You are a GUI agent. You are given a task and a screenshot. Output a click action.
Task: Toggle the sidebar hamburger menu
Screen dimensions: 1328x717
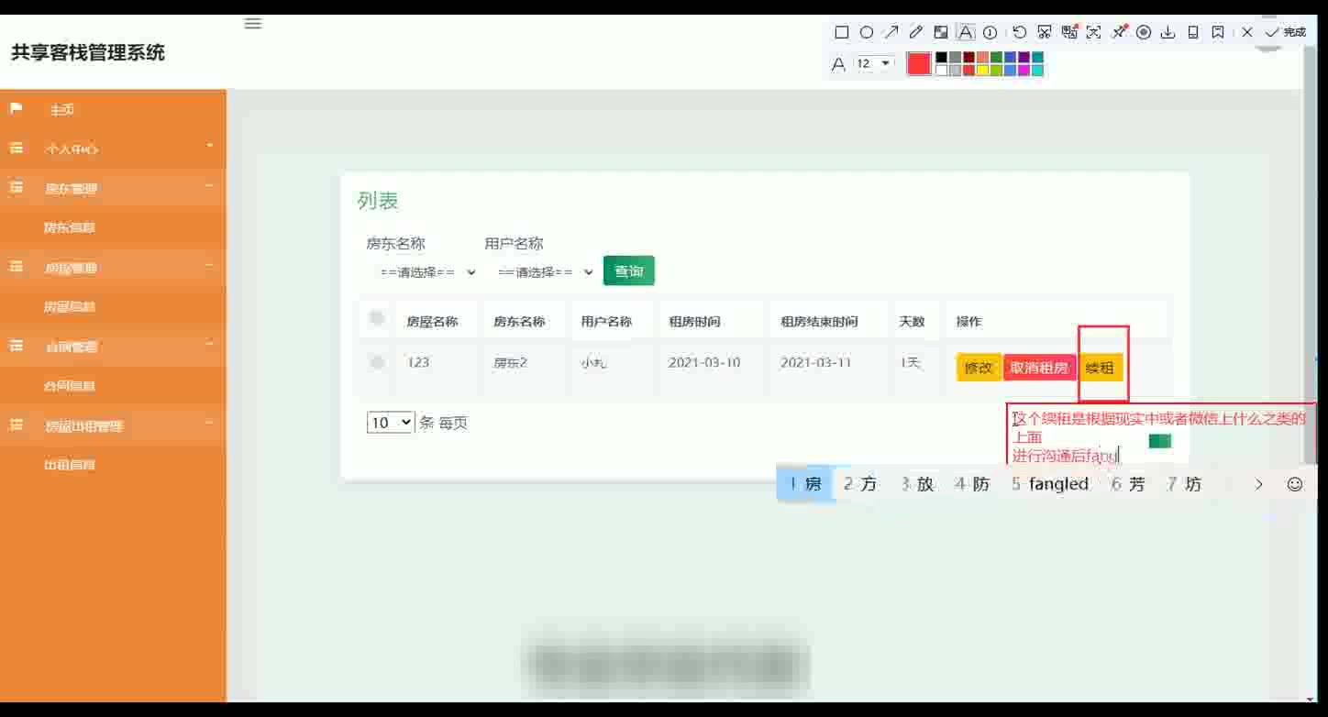click(253, 24)
